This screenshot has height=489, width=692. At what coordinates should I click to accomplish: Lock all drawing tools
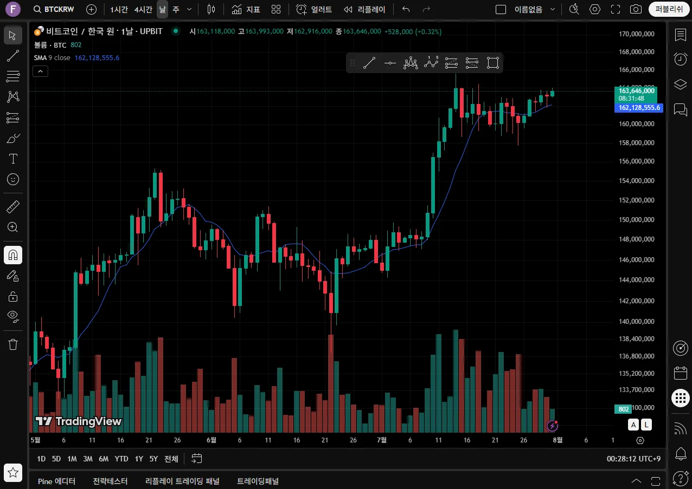click(x=13, y=296)
